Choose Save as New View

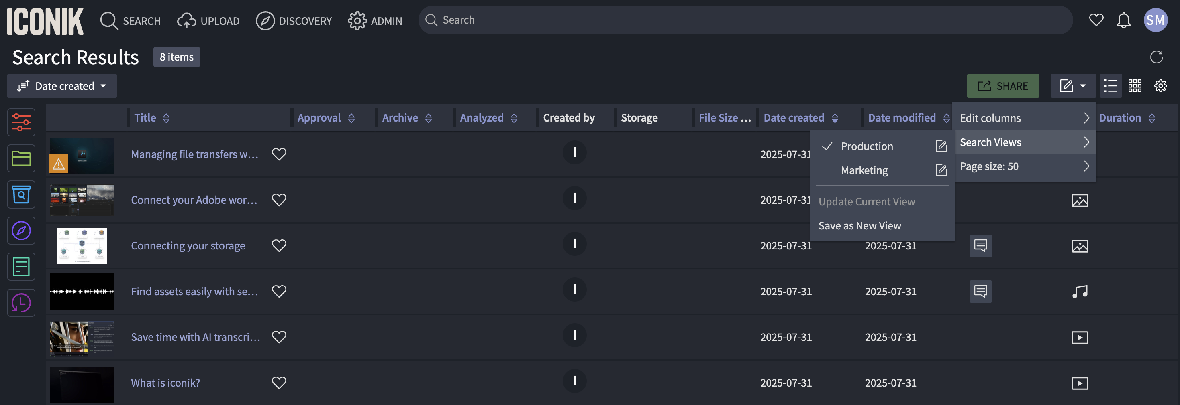pyautogui.click(x=859, y=226)
